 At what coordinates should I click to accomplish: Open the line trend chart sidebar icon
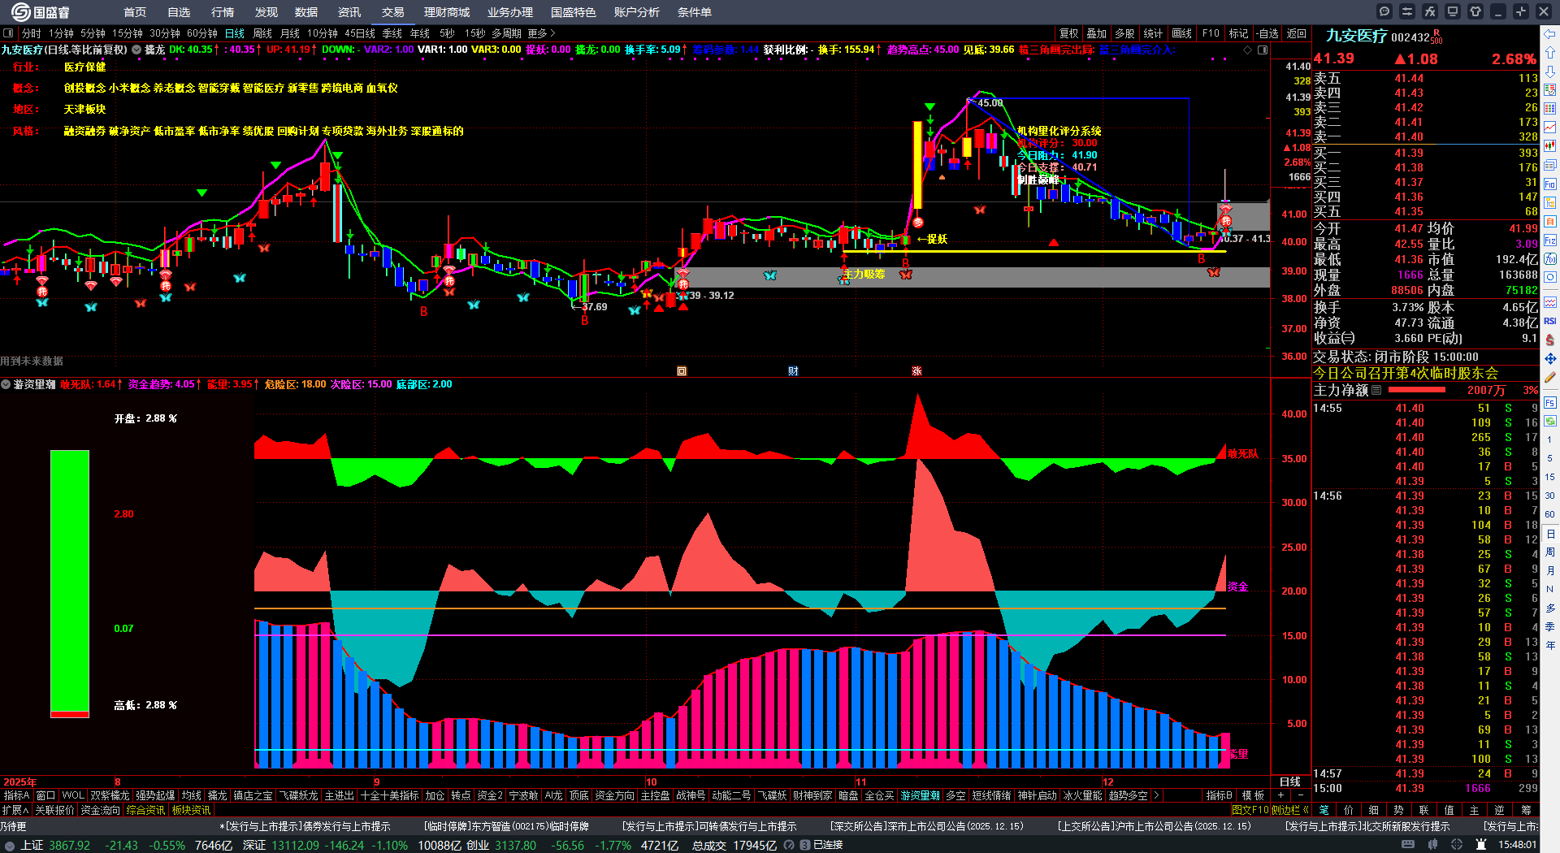pyautogui.click(x=1550, y=128)
